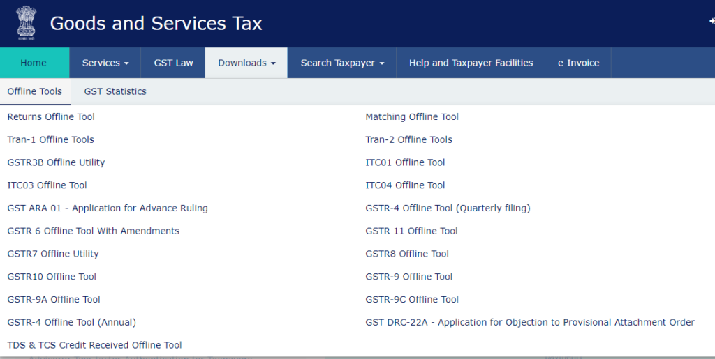Open GSTR10 Offline Tool link

point(52,276)
